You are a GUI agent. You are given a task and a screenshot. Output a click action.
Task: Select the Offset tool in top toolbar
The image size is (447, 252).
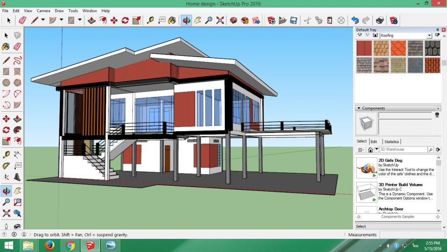tap(103, 20)
